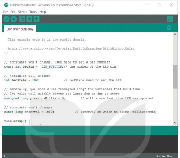180x158 pixels.
Task: Upload sketch with the arrow button
Action: point(13,19)
